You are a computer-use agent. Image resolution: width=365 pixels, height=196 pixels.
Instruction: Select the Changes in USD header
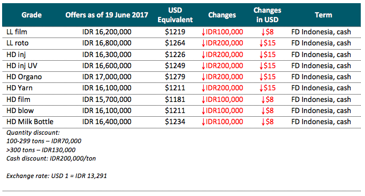pos(267,15)
